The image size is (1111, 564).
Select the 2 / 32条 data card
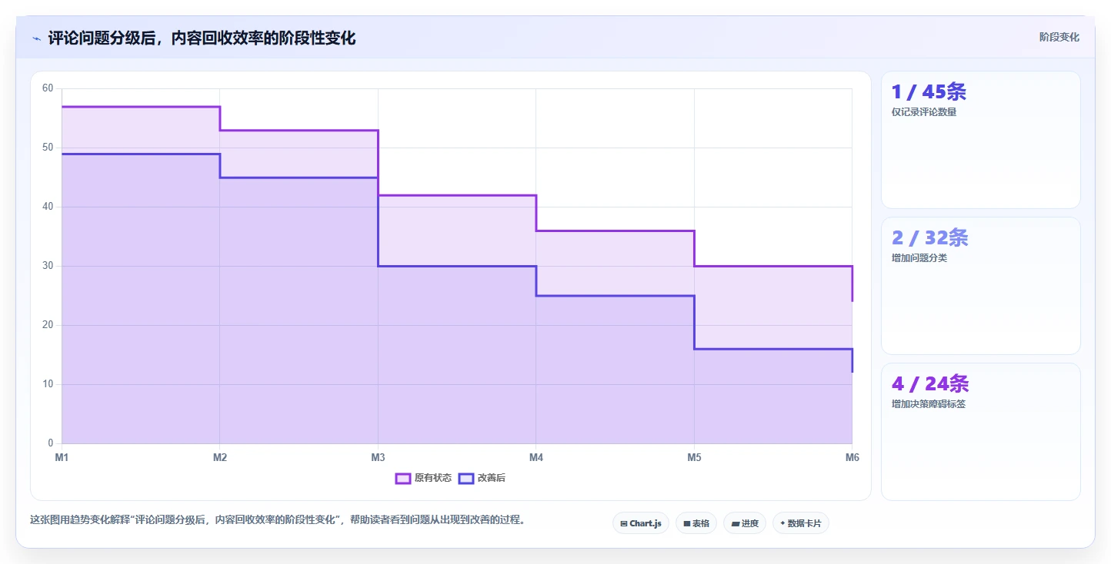980,286
